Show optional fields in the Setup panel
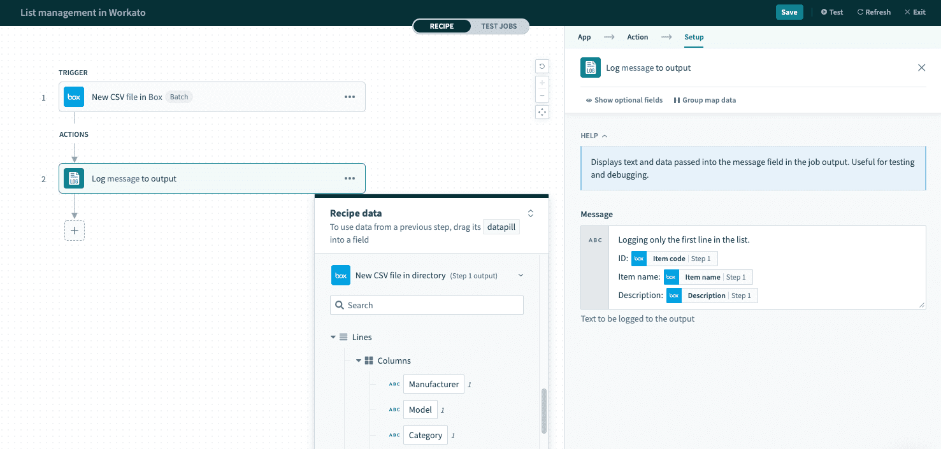Image resolution: width=941 pixels, height=449 pixels. 624,100
